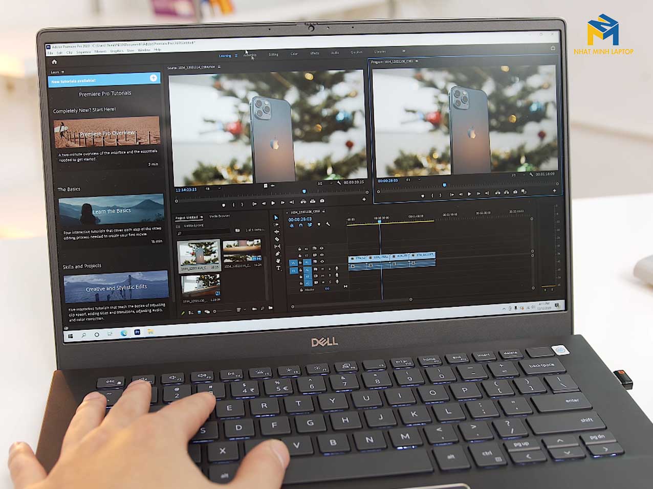Toggle the V3 track eye visibility
The height and width of the screenshot is (489, 653).
[321, 248]
